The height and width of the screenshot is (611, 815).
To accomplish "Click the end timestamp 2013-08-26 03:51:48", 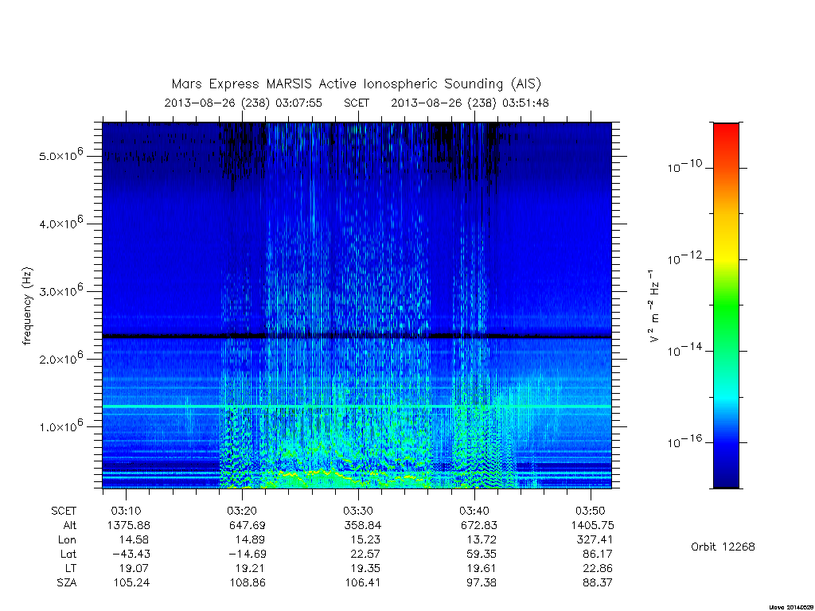I will 470,103.
